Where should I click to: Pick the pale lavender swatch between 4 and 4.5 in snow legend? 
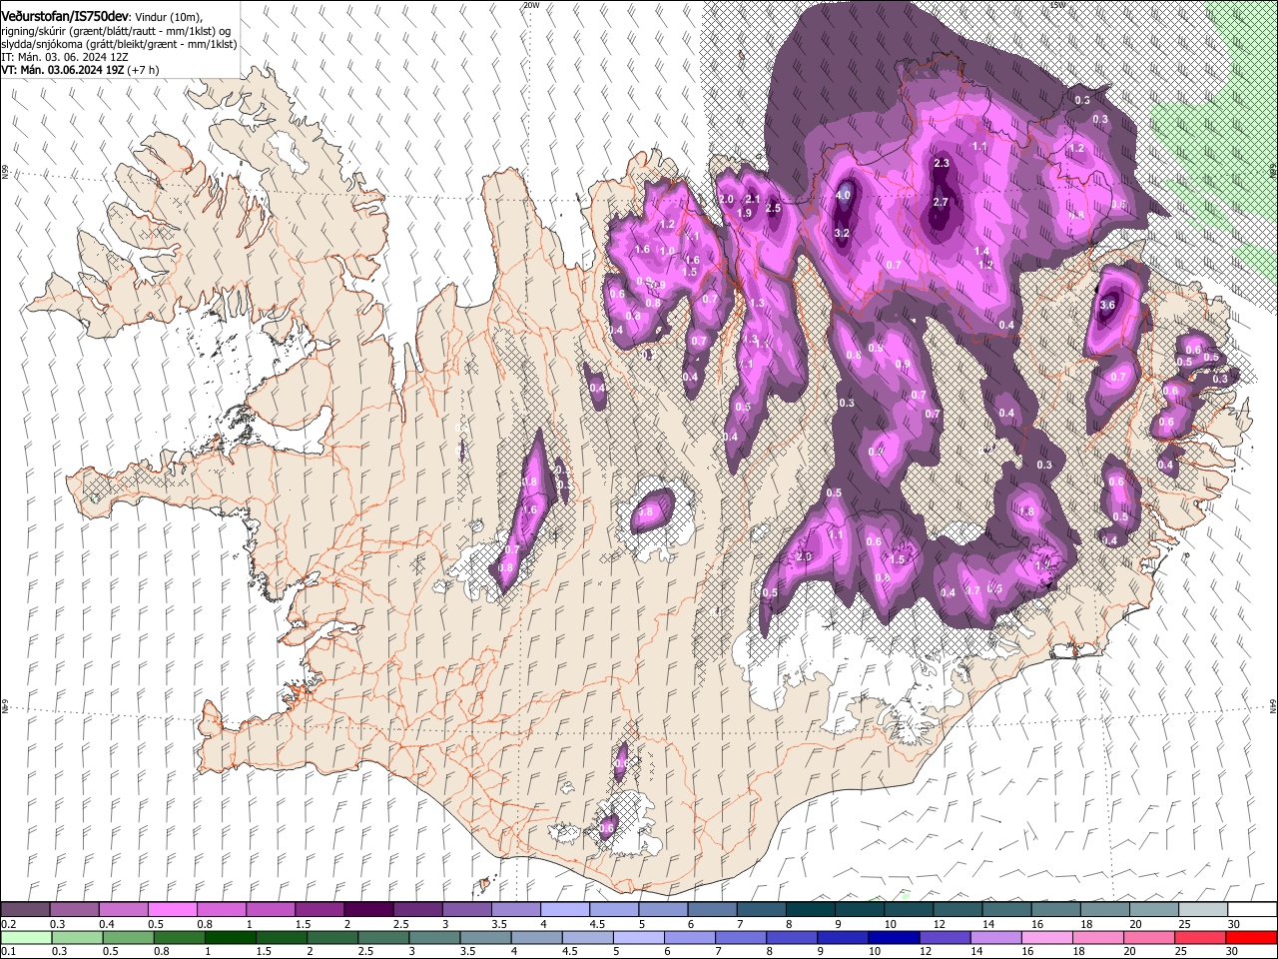point(565,909)
